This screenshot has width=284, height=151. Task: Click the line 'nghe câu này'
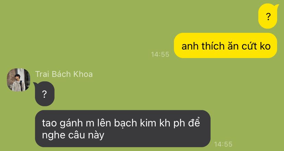(73, 135)
